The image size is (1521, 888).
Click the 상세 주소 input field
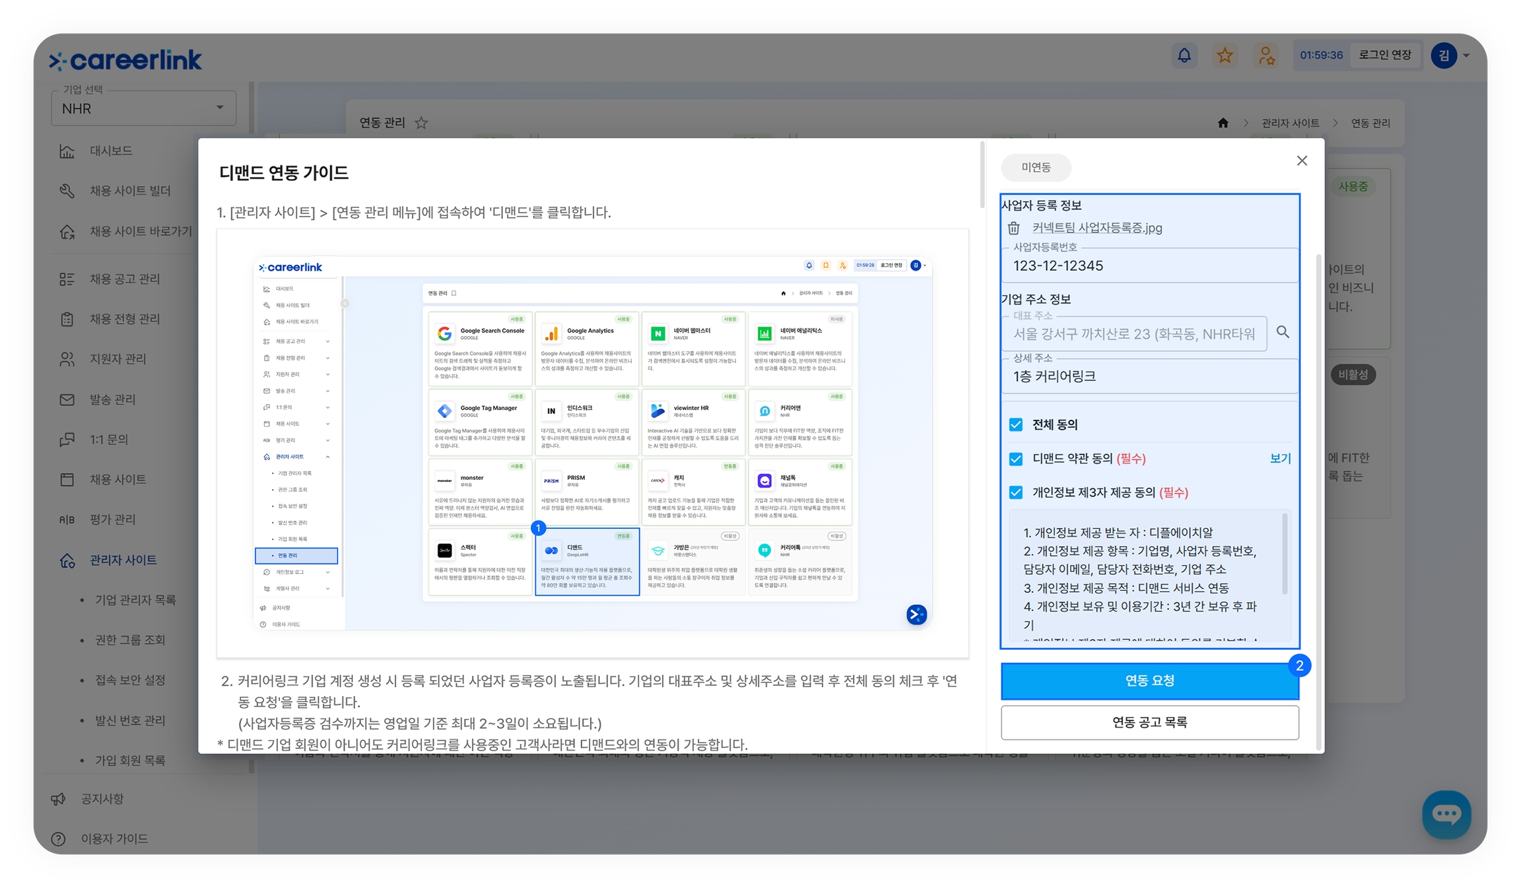1149,377
